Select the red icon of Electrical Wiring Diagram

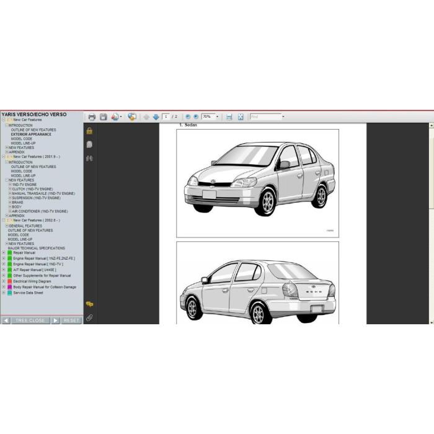(x=10, y=281)
